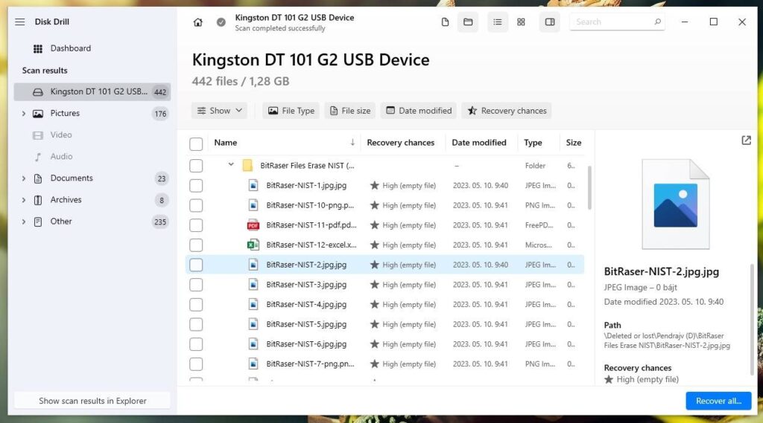
Task: Select the Archives category label
Action: [66, 199]
